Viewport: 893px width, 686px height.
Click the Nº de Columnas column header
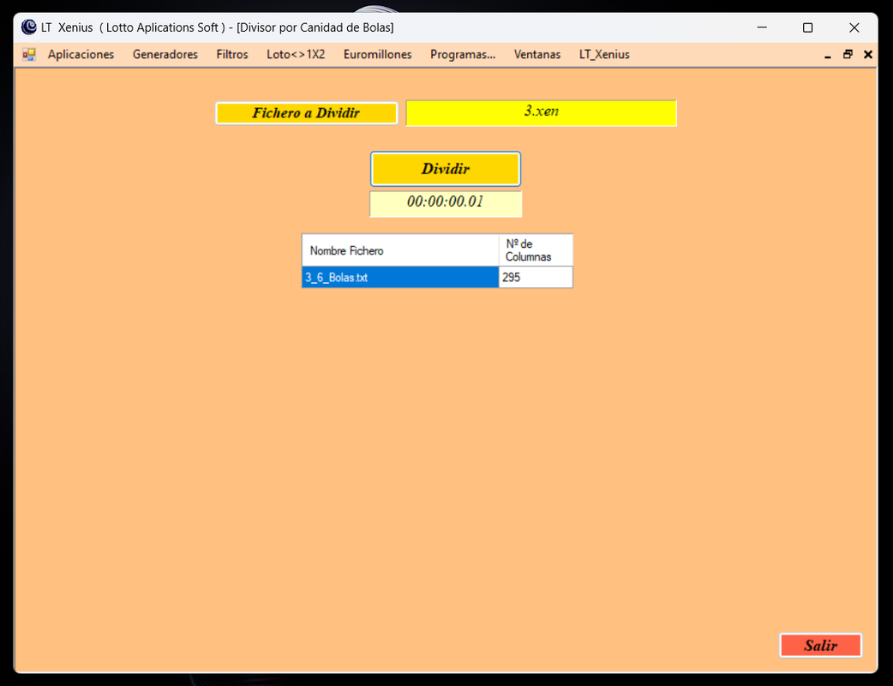(536, 250)
